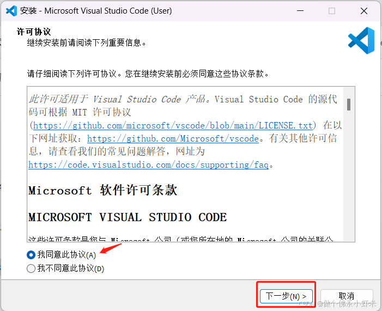Click the '请仔细阅读下列许可协议' instruction text
The image size is (382, 311).
pyautogui.click(x=148, y=74)
